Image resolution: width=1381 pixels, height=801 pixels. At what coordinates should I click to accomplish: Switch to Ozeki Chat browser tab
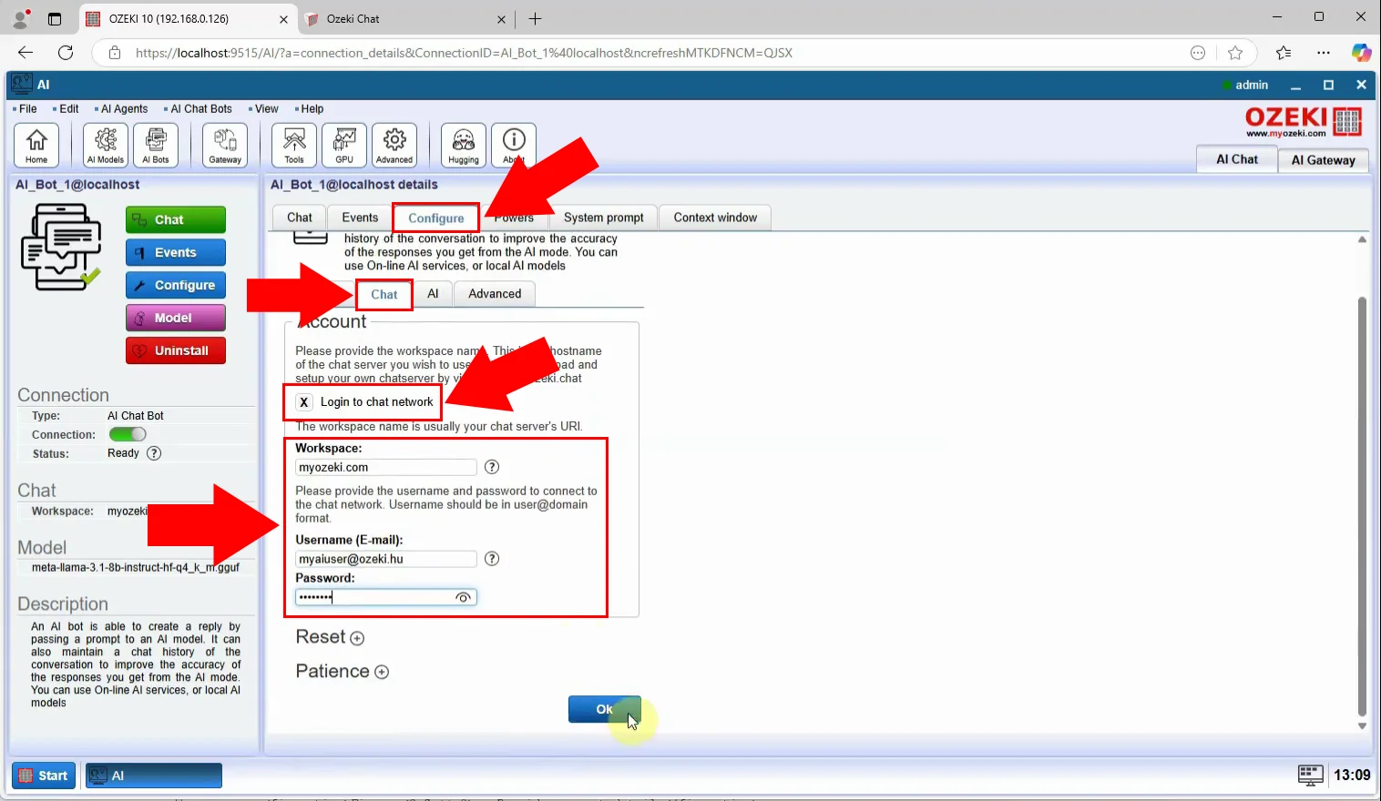pos(405,18)
